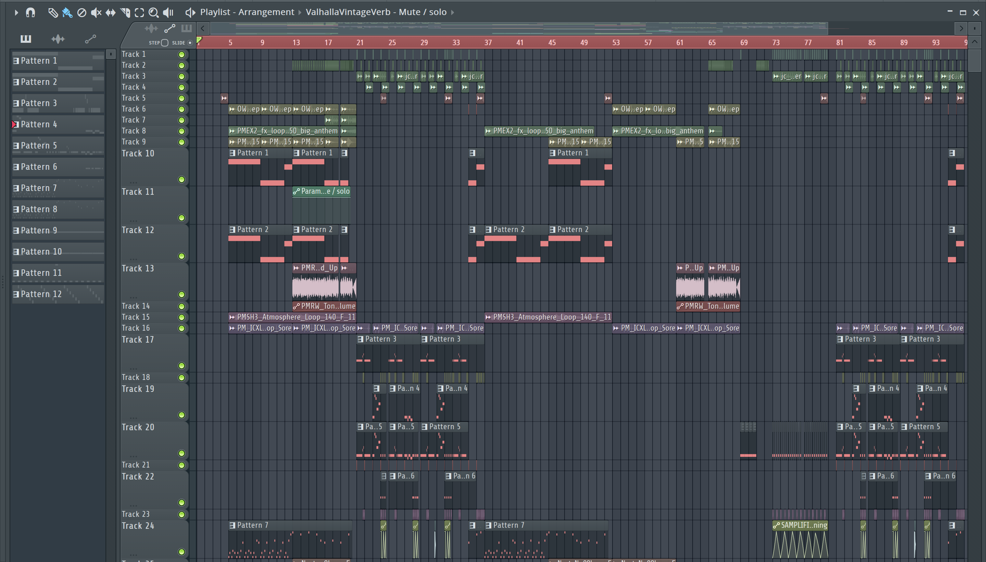Click the pattern picker scrollbar handle
986x562 pixels.
click(x=111, y=54)
